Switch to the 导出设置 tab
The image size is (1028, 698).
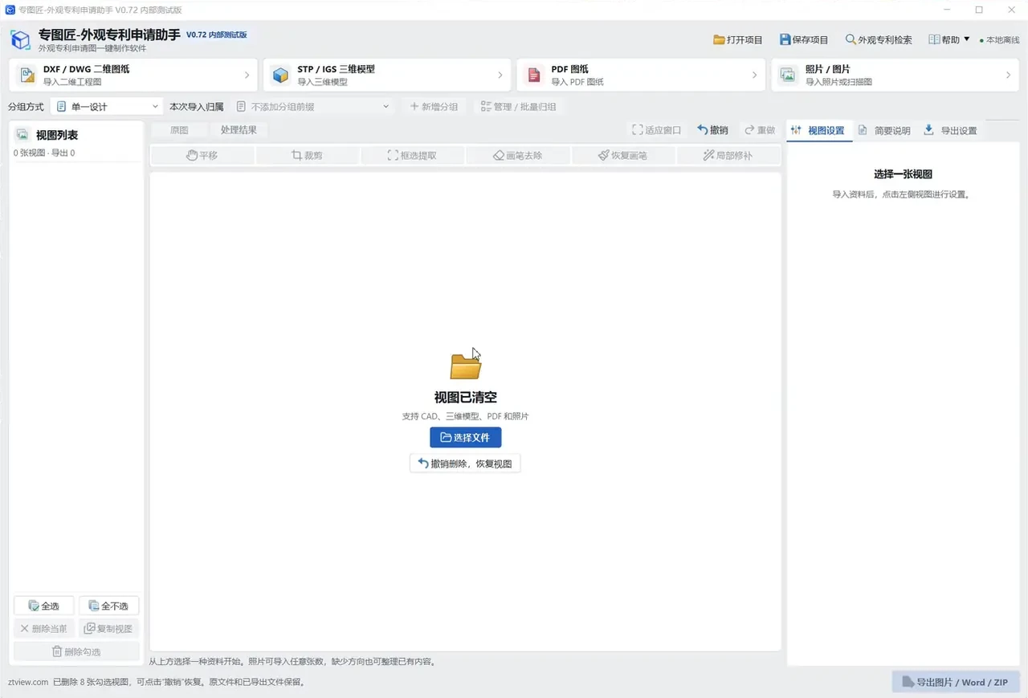[950, 130]
